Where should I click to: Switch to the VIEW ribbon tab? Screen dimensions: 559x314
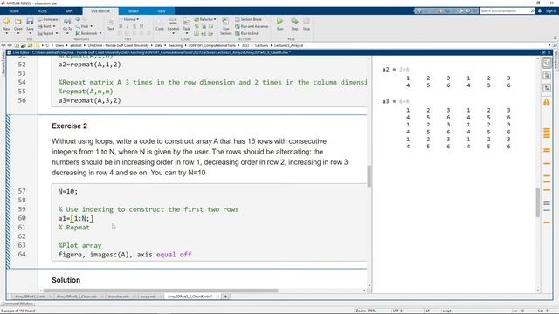click(x=162, y=11)
